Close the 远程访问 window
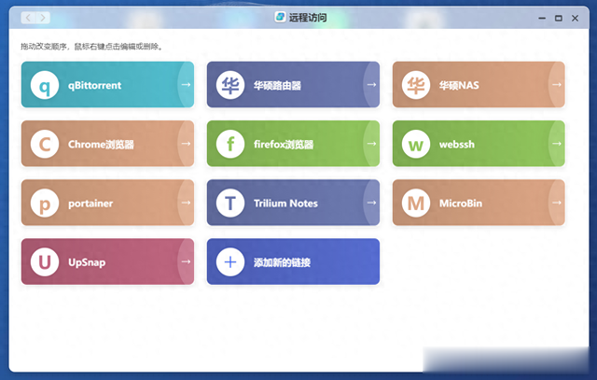Screen dimensions: 597x380 [575, 18]
